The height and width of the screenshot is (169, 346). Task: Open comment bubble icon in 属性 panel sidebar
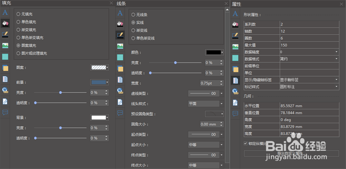tap(236, 114)
